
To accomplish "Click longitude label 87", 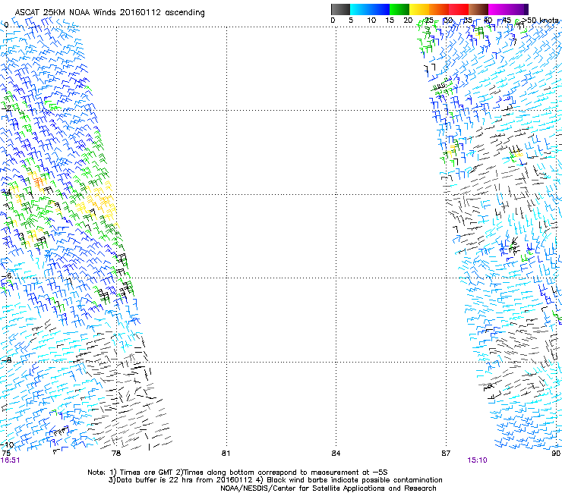I will tap(446, 454).
